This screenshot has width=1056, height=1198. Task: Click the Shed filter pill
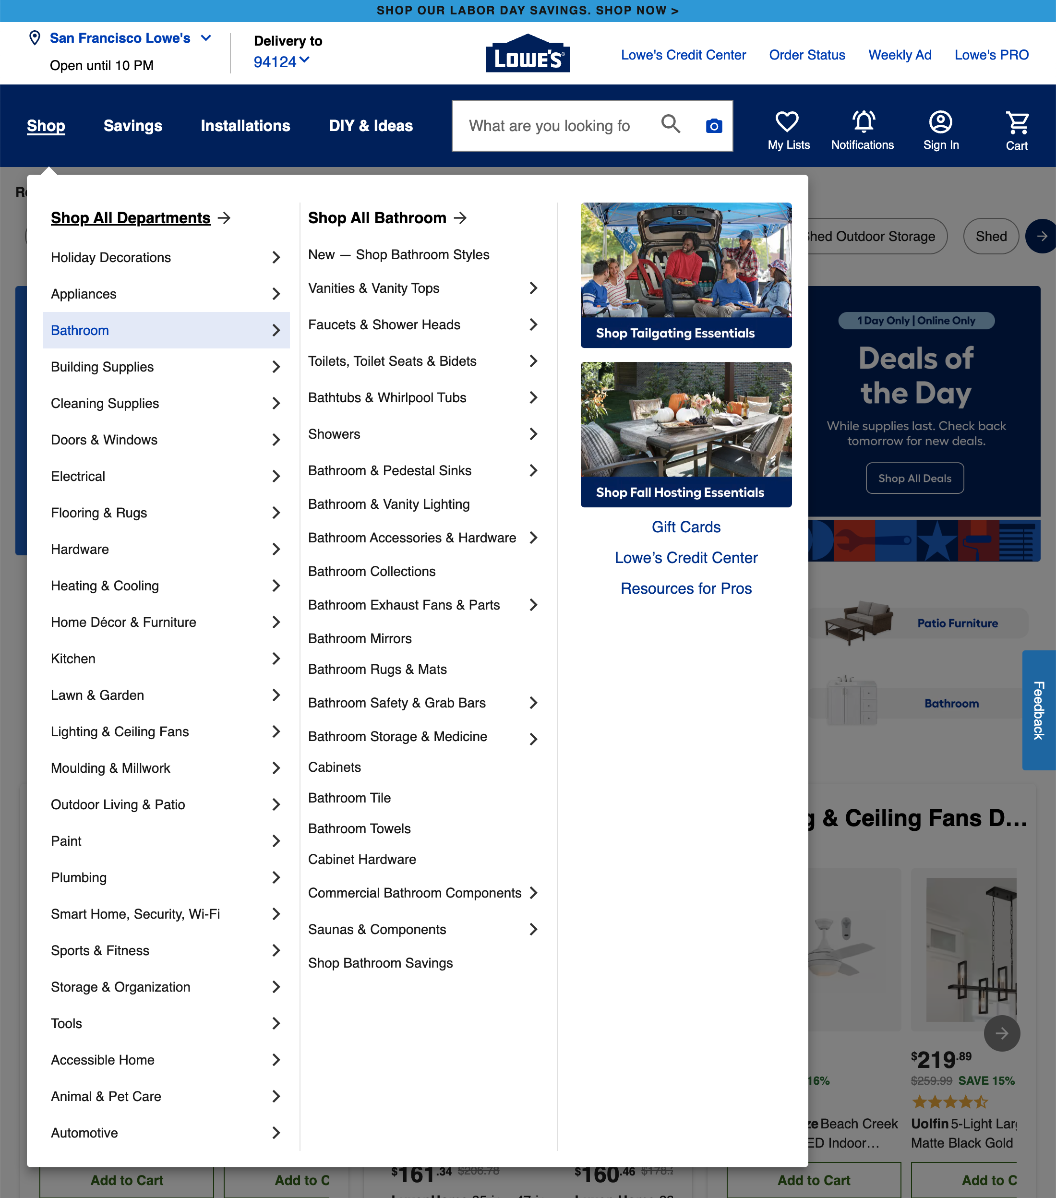(x=990, y=236)
